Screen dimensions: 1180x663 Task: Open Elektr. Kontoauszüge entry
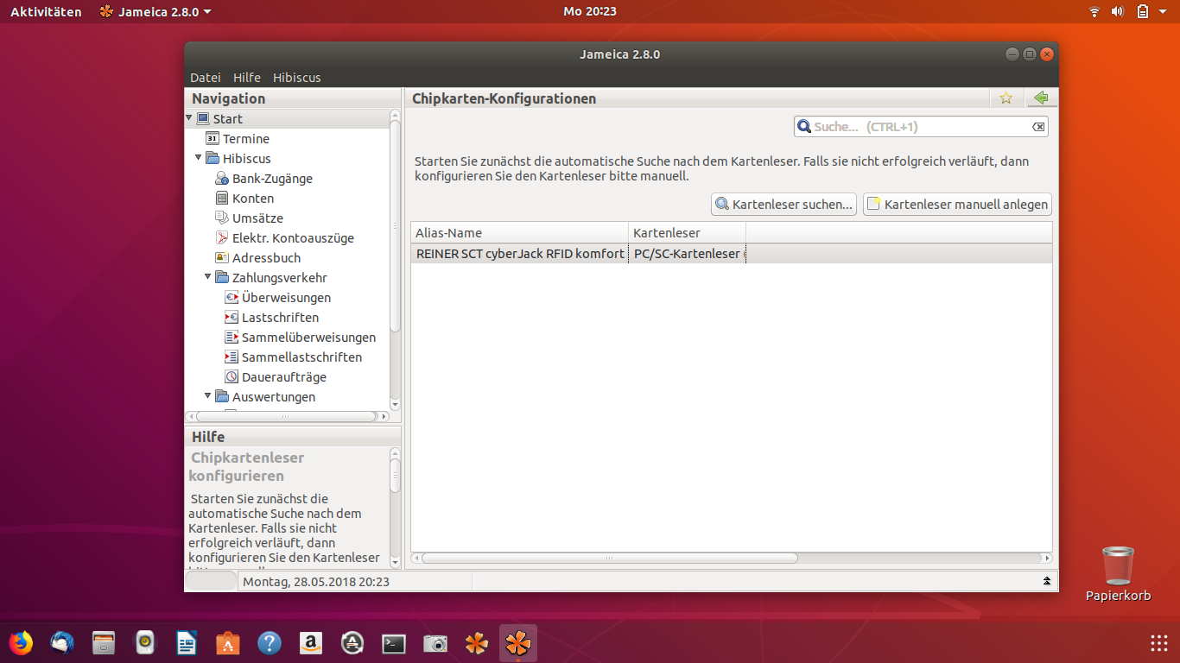tap(284, 238)
